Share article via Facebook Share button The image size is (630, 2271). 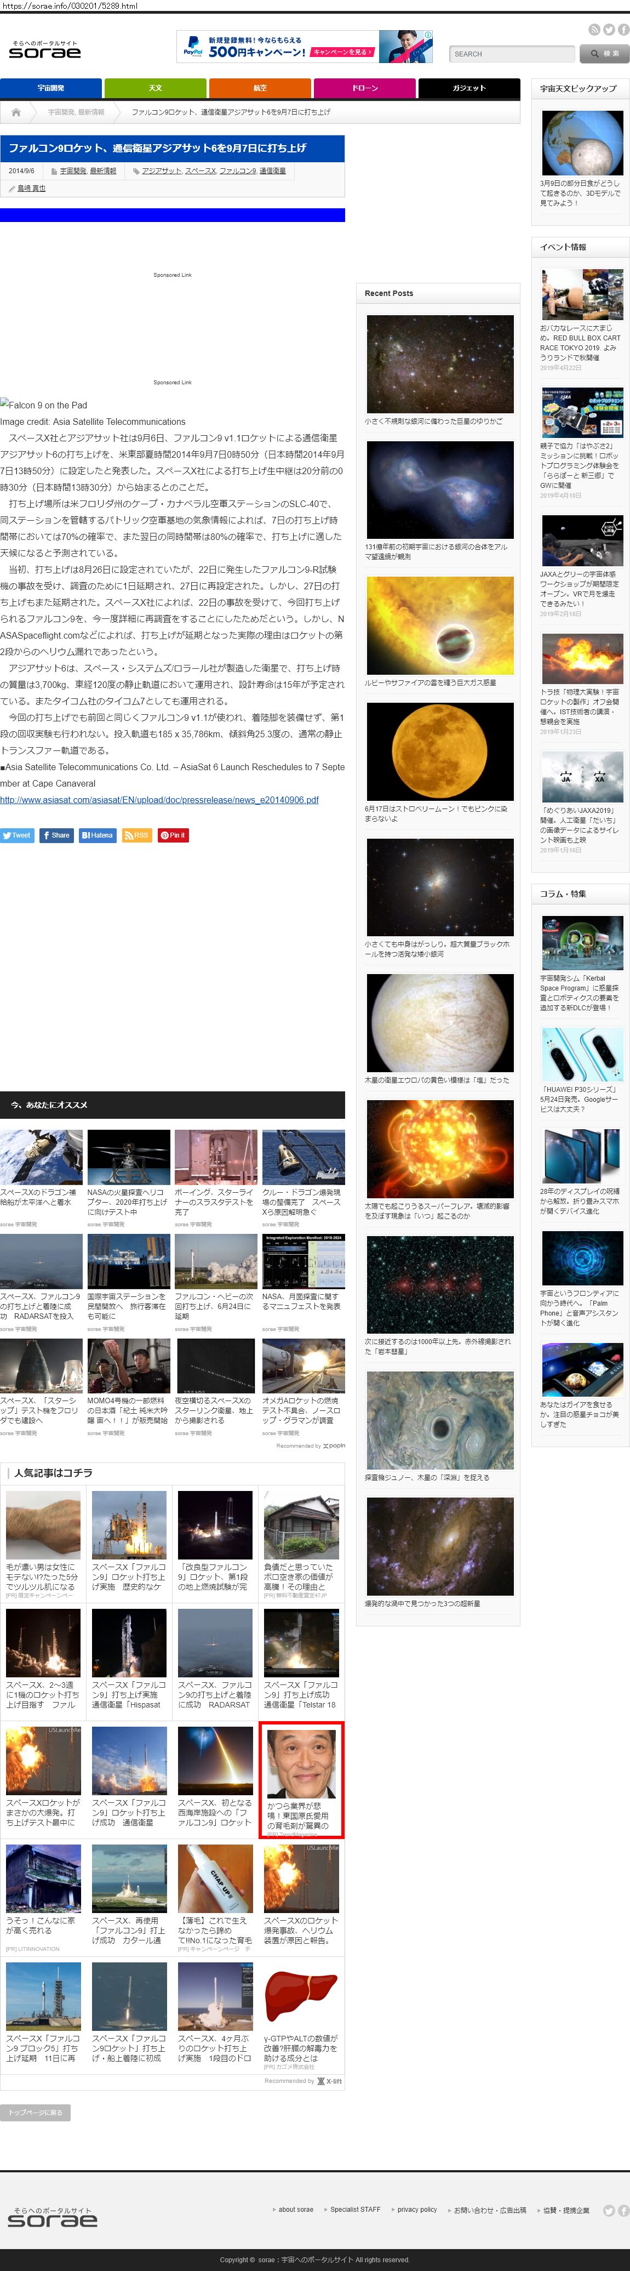(56, 835)
